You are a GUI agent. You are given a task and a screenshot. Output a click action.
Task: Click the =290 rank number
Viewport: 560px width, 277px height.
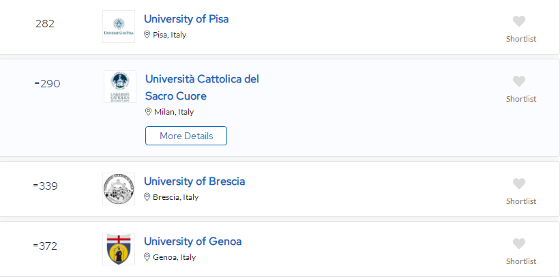47,84
